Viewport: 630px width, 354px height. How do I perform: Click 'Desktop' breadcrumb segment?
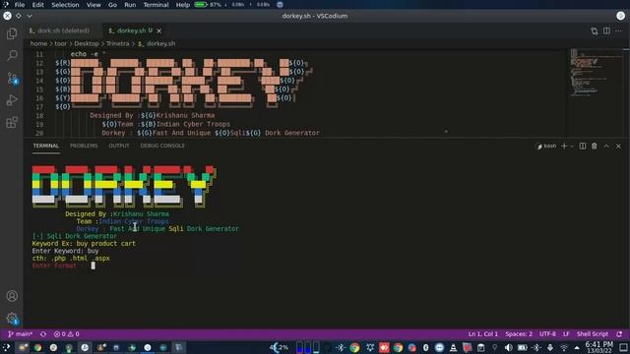tap(87, 43)
